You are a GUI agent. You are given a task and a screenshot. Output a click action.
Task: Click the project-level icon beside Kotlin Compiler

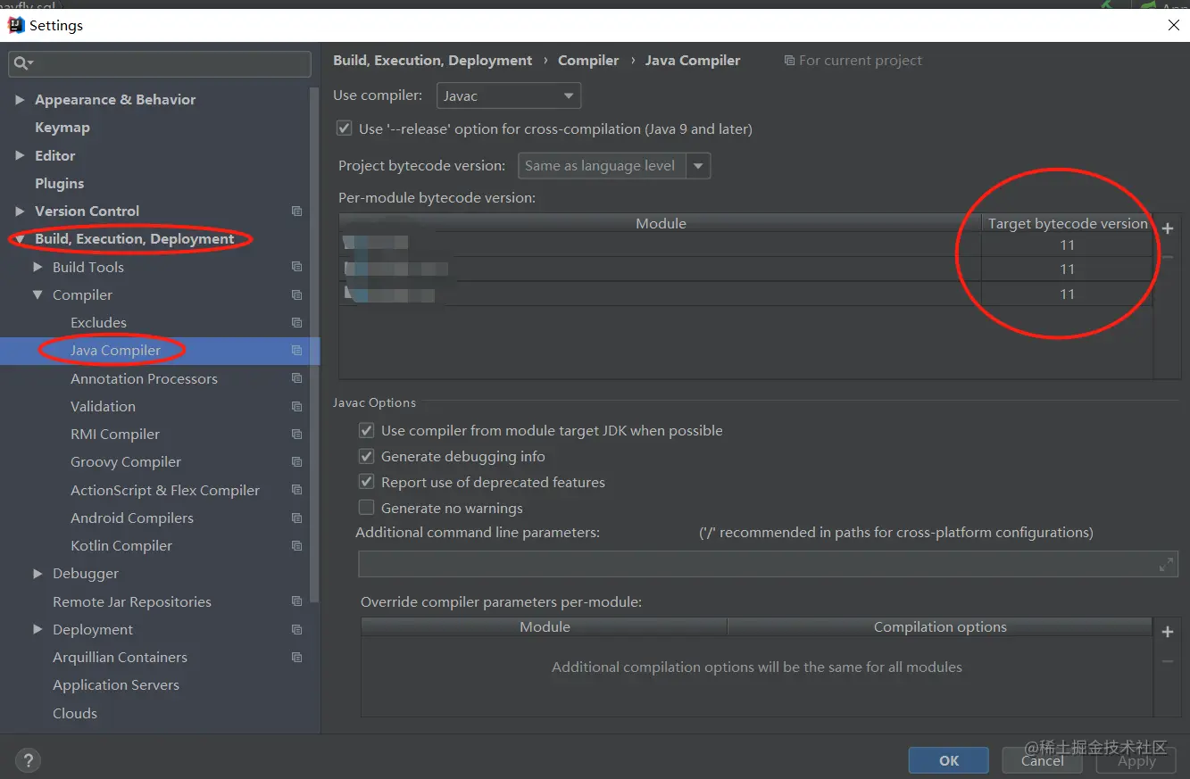pyautogui.click(x=297, y=545)
